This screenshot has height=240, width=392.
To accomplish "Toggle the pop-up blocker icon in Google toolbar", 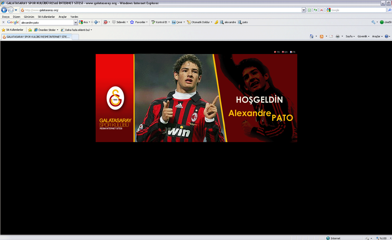I will coord(105,22).
